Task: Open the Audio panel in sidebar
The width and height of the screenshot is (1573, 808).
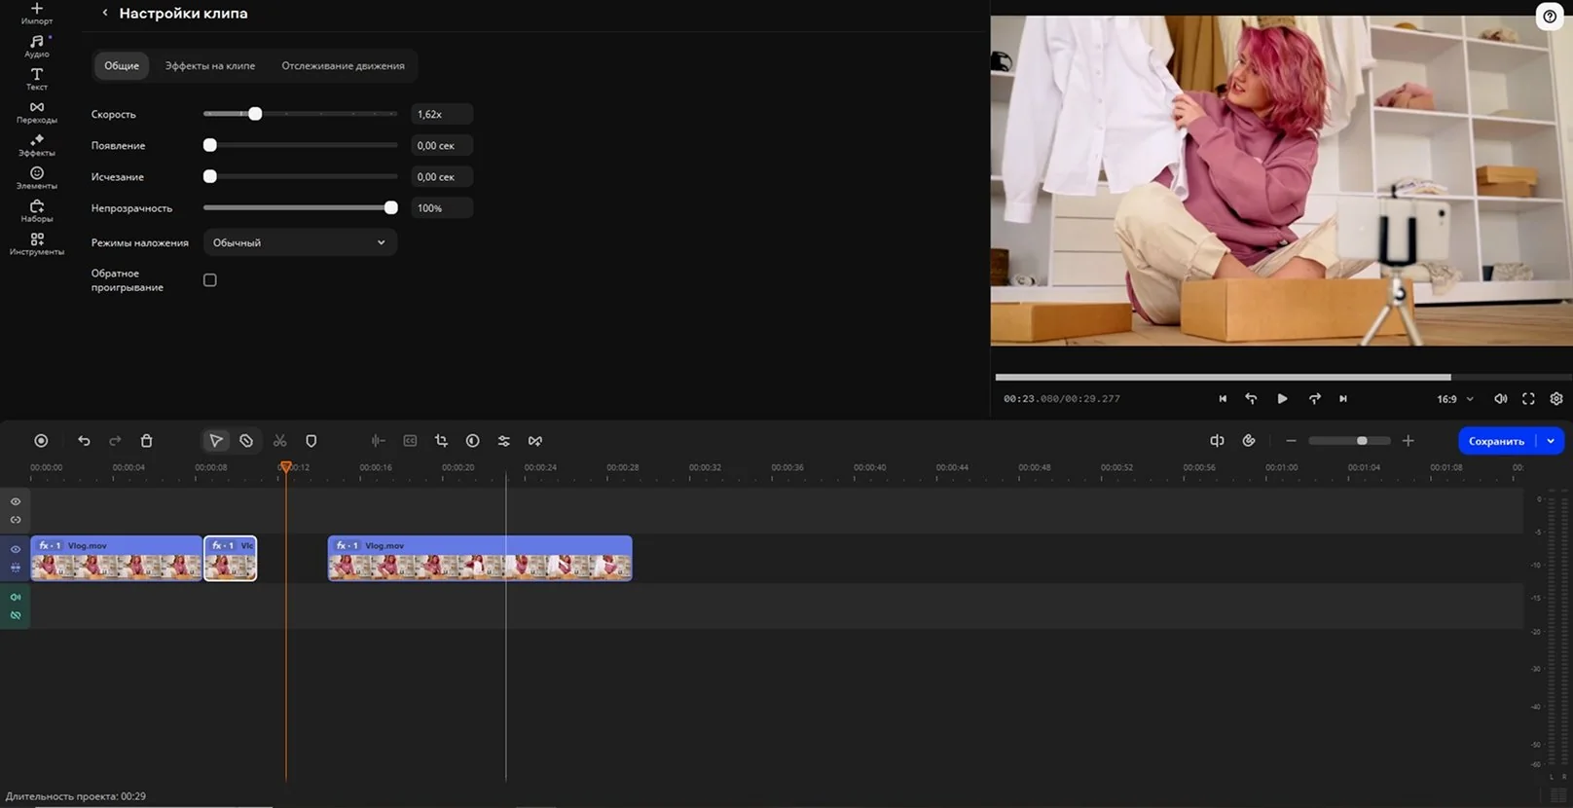Action: coord(36,46)
